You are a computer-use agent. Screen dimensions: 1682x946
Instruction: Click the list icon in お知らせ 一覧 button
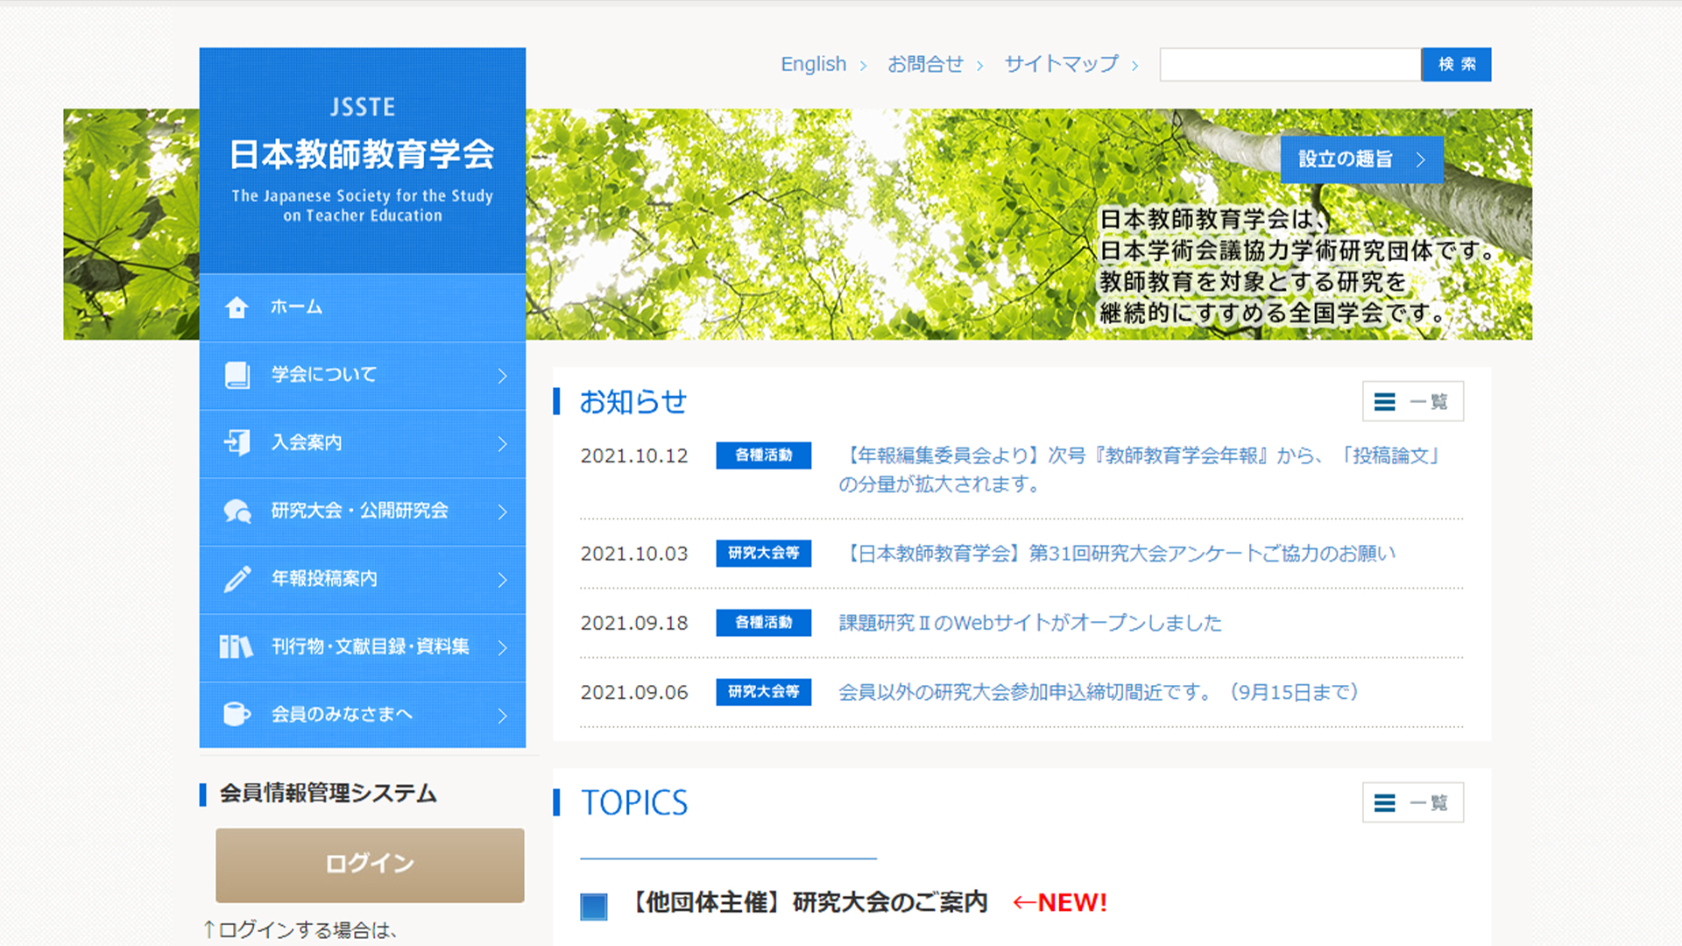1384,402
